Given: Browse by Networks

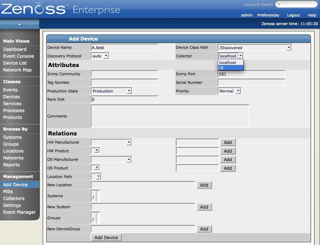Looking at the screenshot, I should (x=13, y=158).
